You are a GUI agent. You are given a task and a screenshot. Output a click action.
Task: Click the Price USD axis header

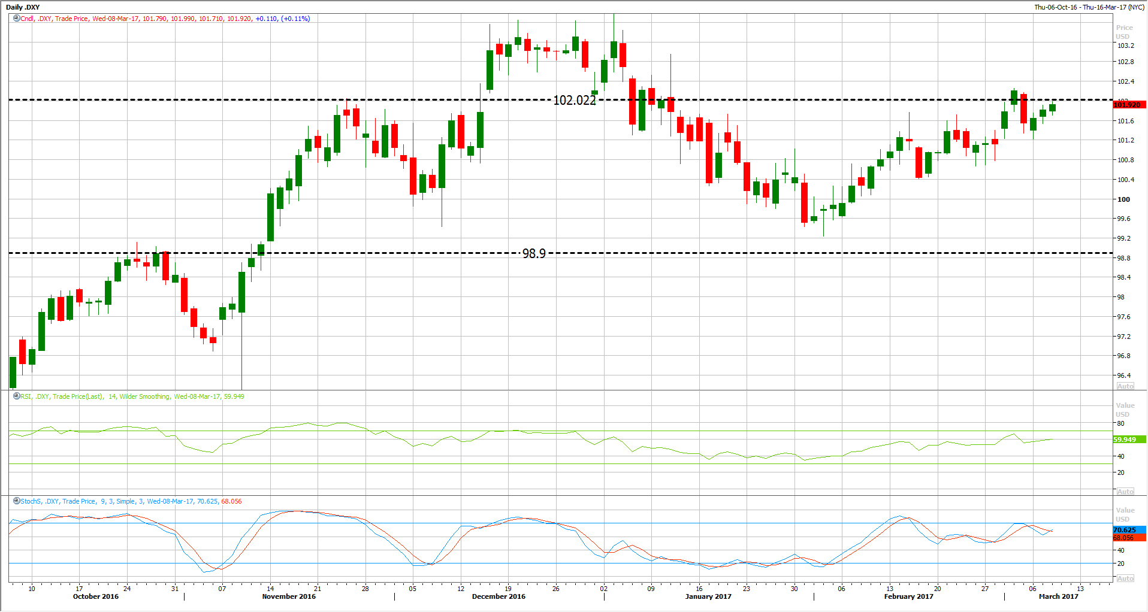[x=1124, y=32]
